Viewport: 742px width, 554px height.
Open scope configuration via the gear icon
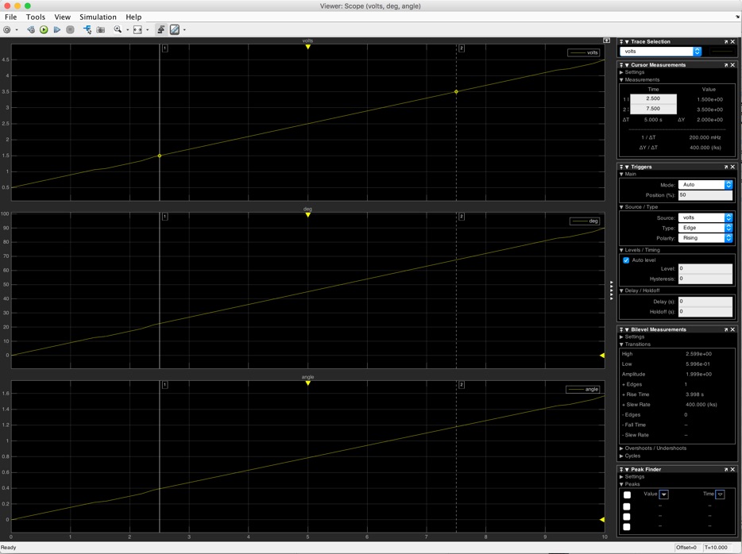[x=8, y=30]
